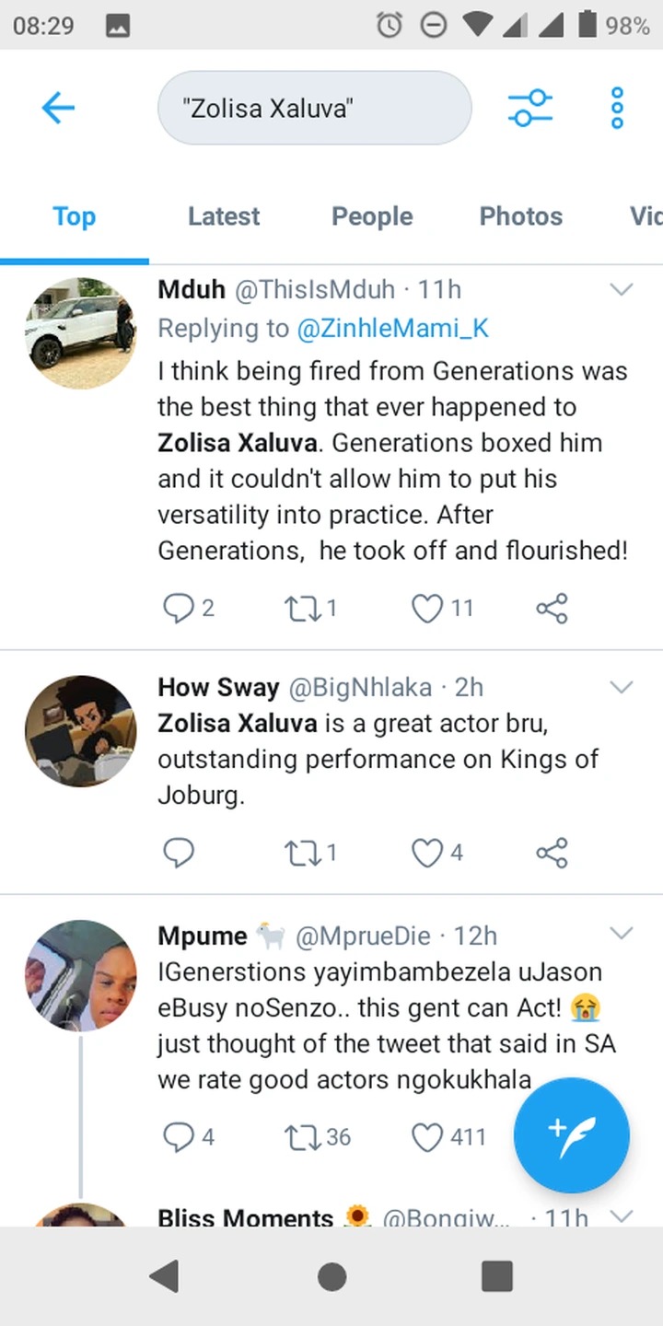The height and width of the screenshot is (1326, 663).
Task: Tap the back arrow icon
Action: 57,109
